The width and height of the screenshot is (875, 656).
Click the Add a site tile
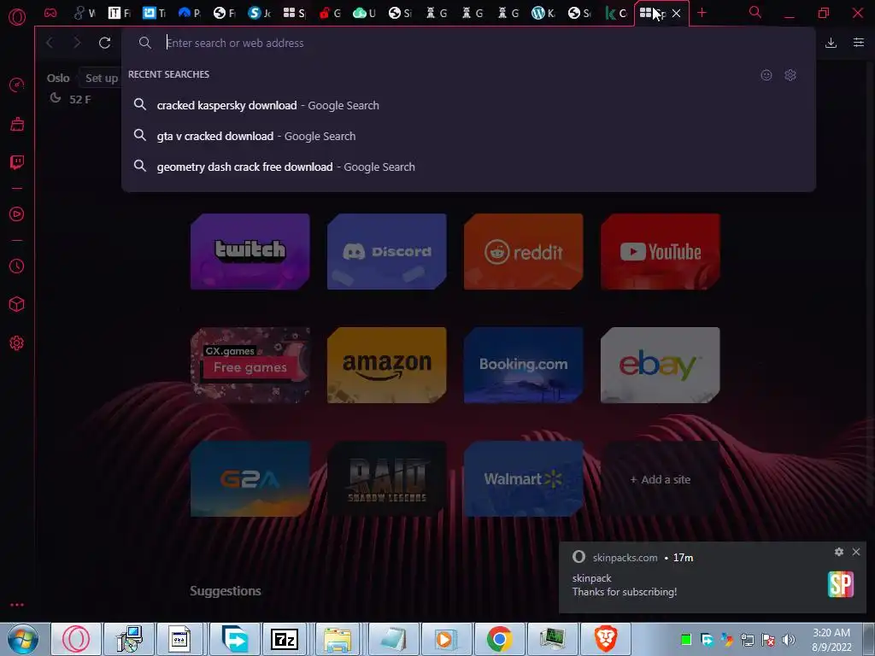click(661, 479)
